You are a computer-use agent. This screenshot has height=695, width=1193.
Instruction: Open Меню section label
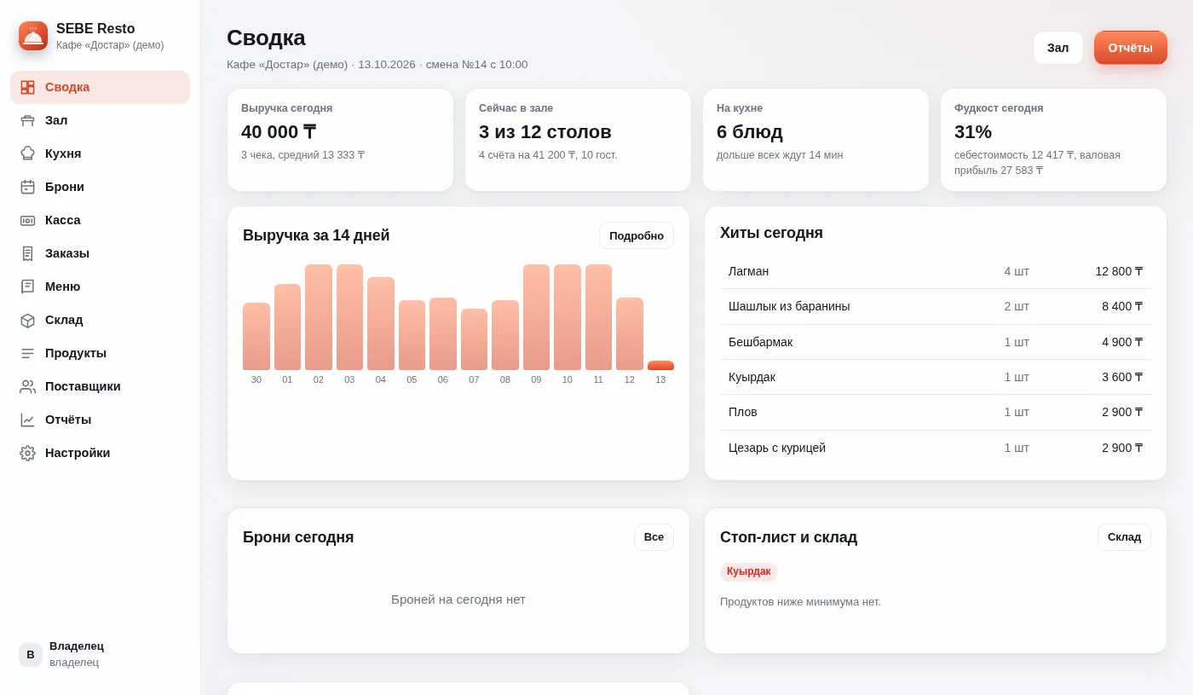pyautogui.click(x=63, y=287)
